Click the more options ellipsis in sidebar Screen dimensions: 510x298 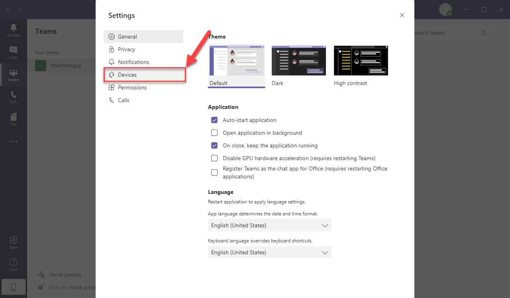13,141
